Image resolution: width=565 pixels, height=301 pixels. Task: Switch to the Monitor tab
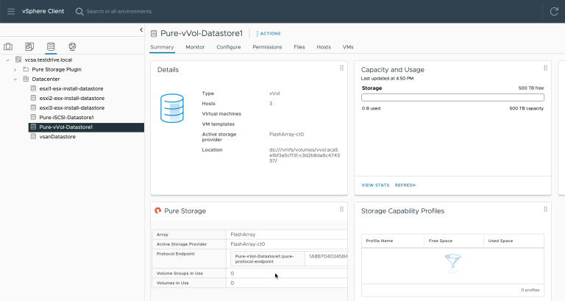(195, 47)
